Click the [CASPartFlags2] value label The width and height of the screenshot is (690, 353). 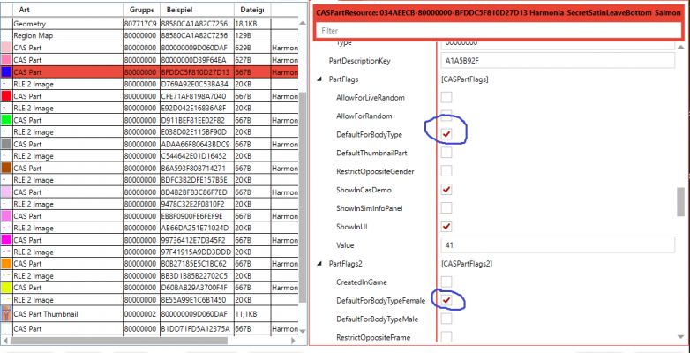(467, 264)
